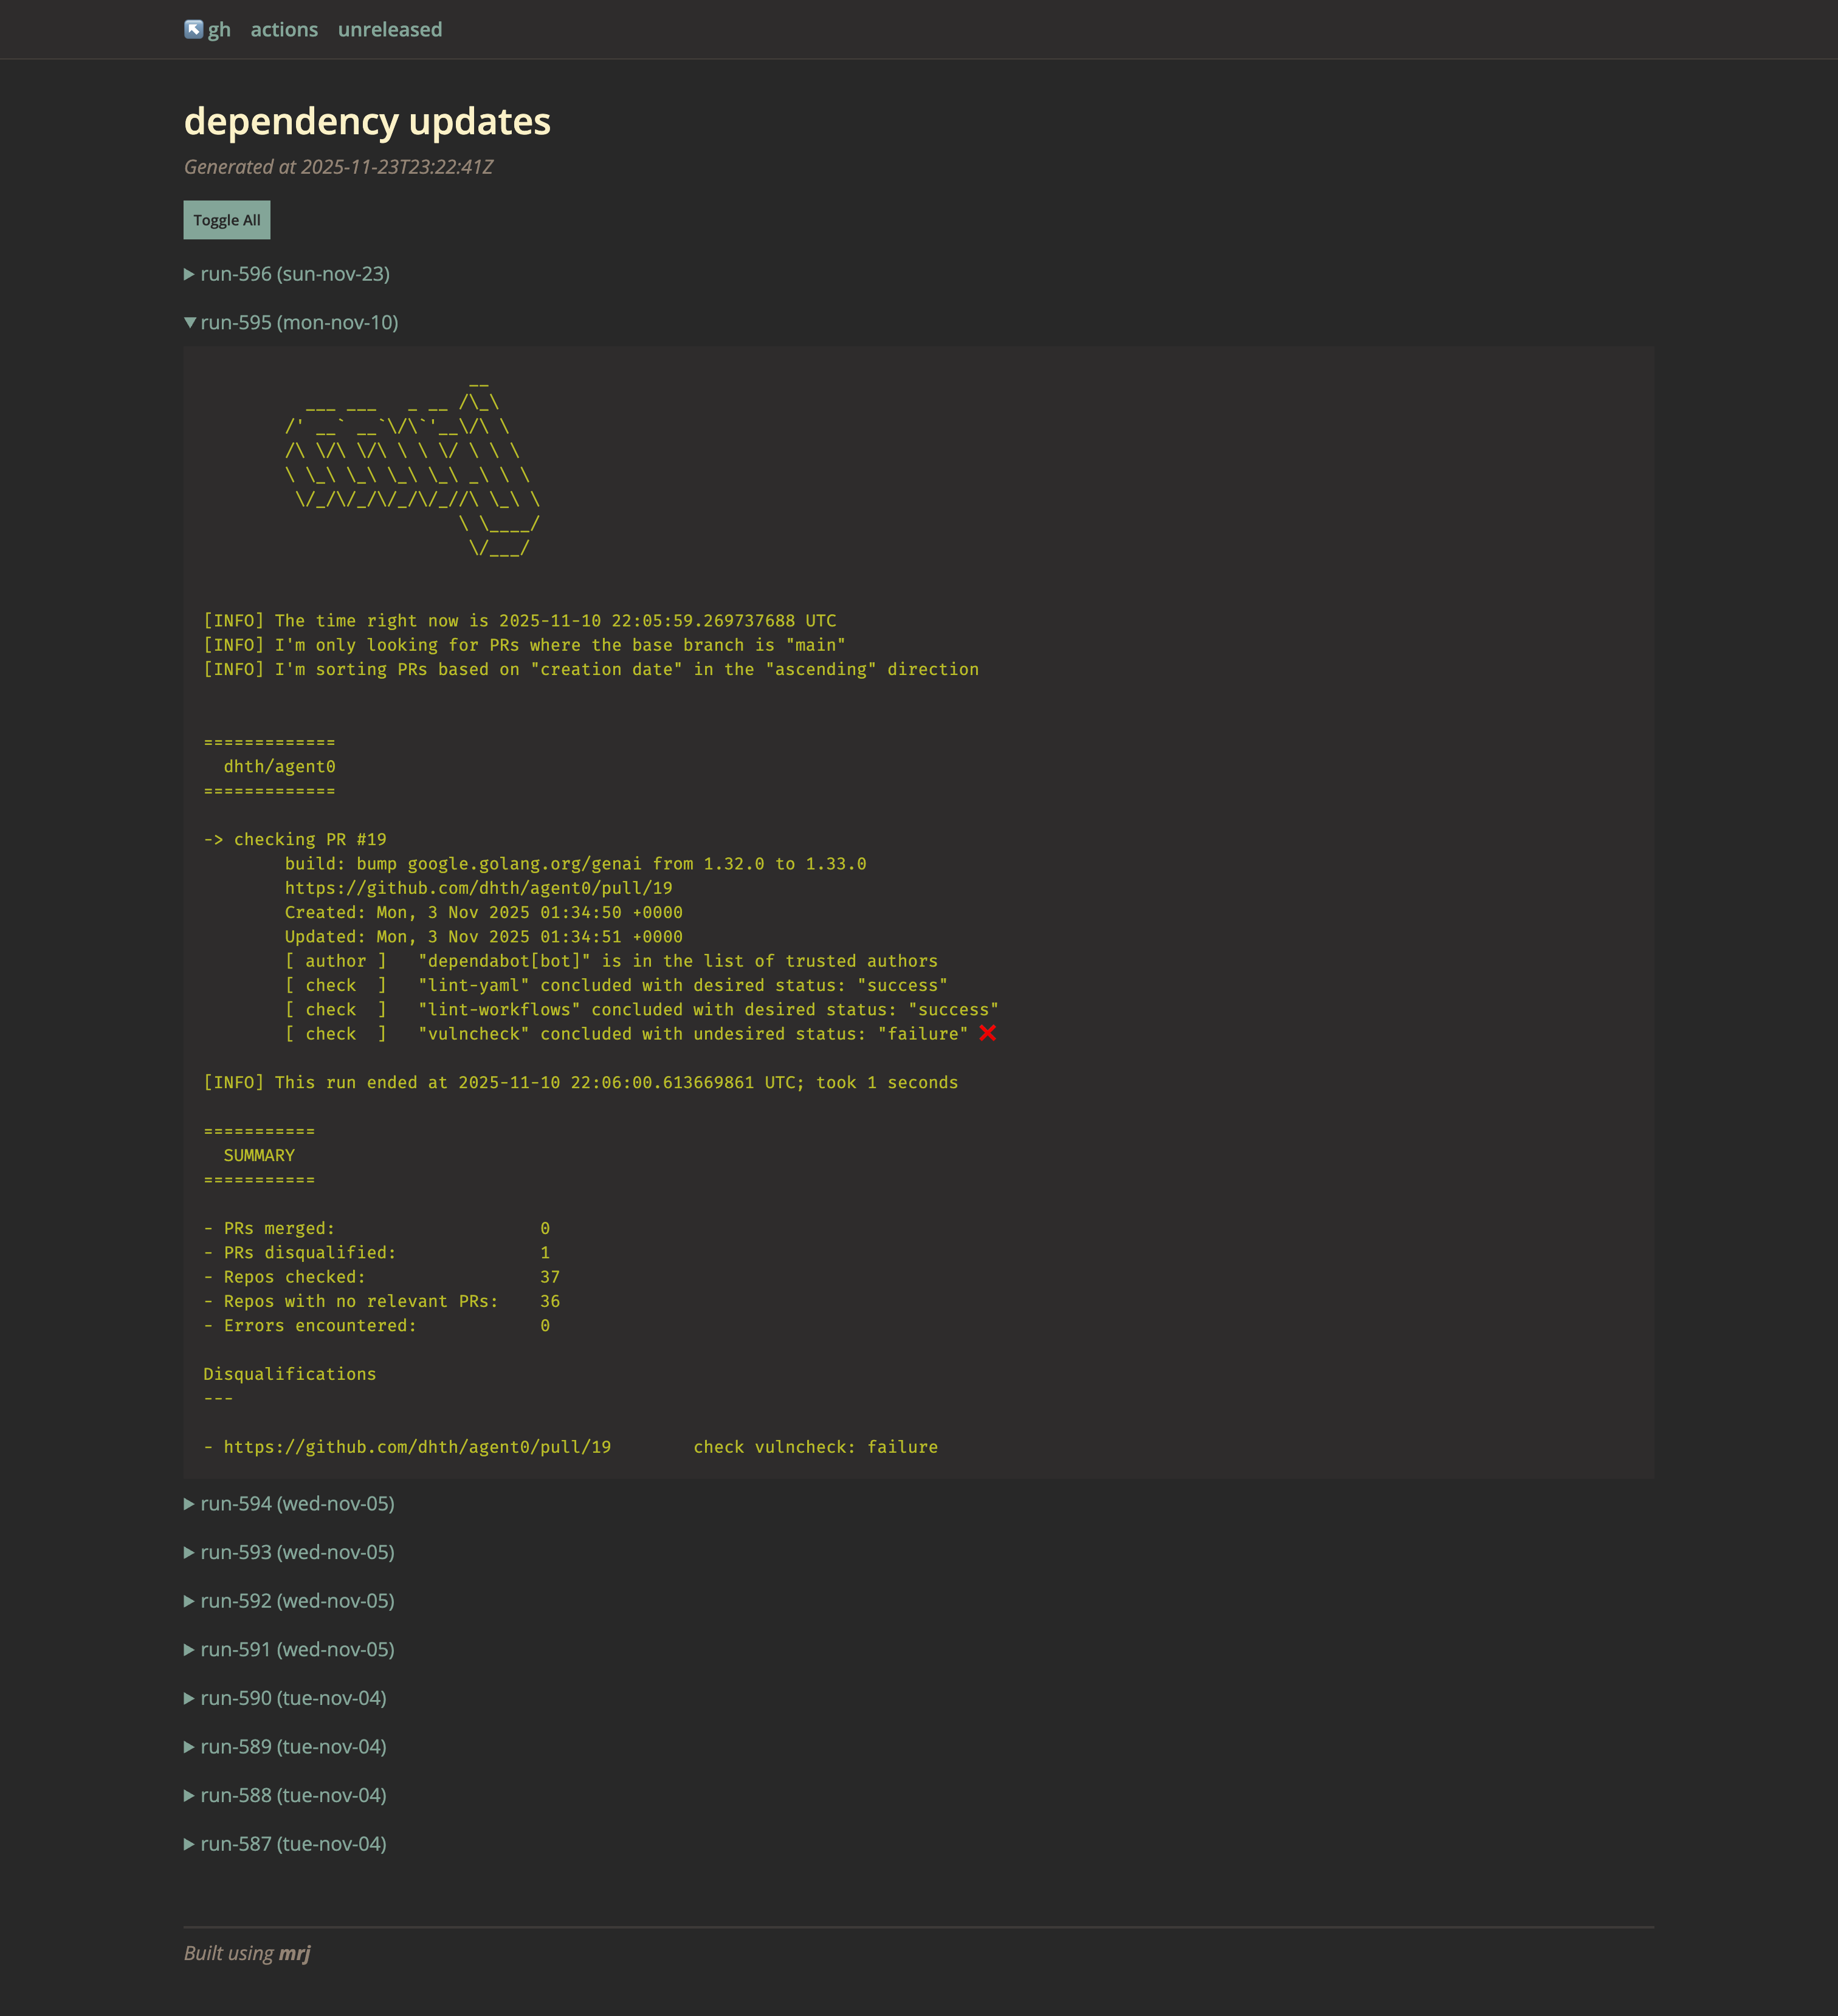
Task: Expand run-590 (tue-nov-04) entry
Action: coord(292,1698)
